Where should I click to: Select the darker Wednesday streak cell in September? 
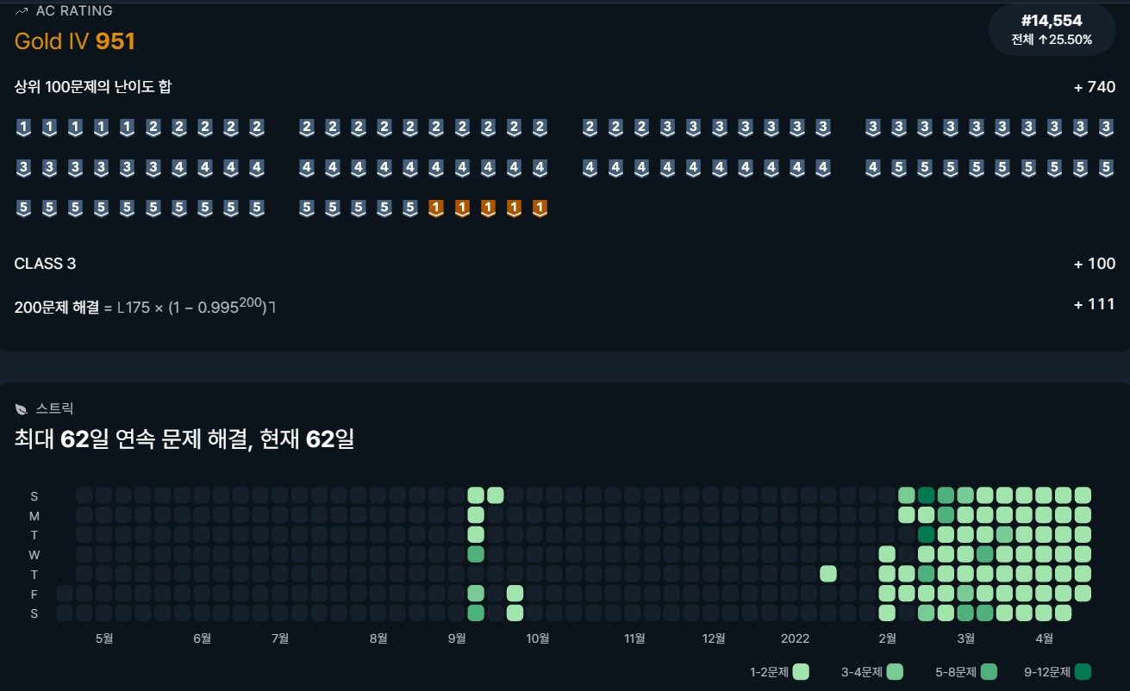tap(476, 554)
